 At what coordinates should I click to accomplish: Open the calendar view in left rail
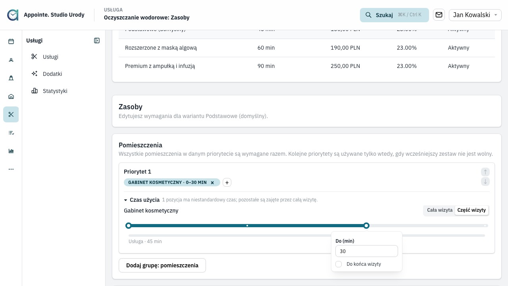click(x=11, y=41)
